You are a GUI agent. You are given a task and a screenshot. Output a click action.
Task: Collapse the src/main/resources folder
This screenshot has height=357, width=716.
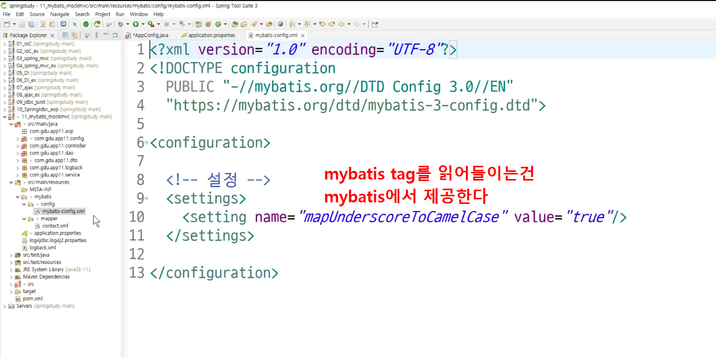[x=11, y=182]
